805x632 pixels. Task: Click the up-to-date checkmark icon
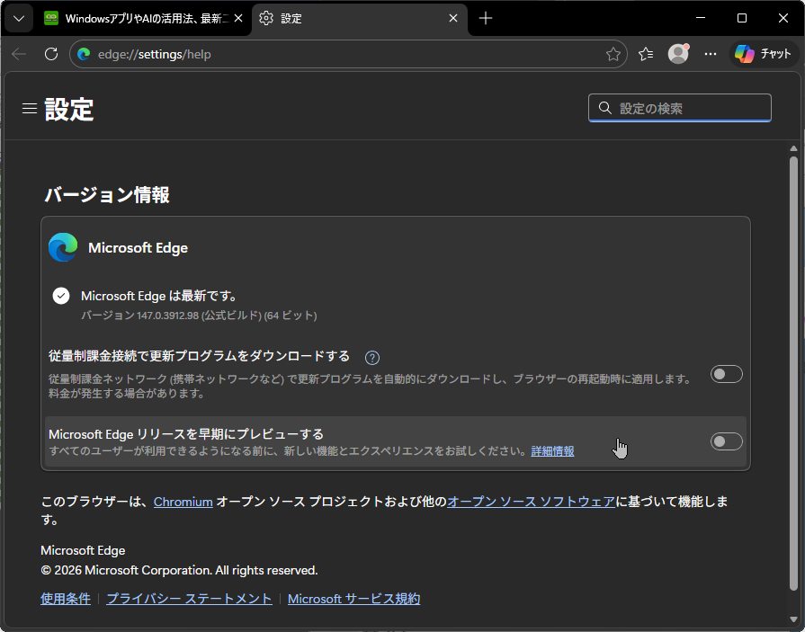coord(61,296)
